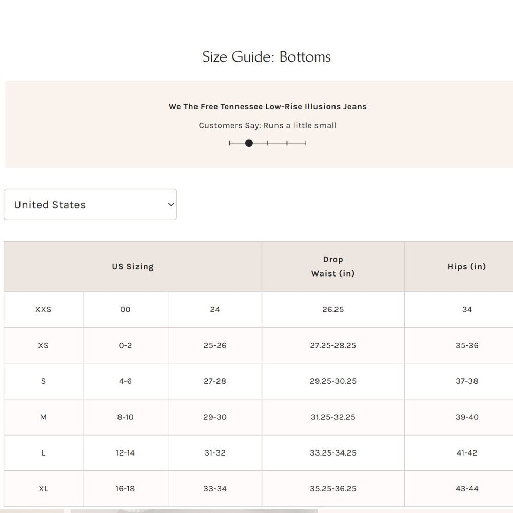Screen dimensions: 513x513
Task: Click the '26.25' drop waist value
Action: tap(333, 309)
